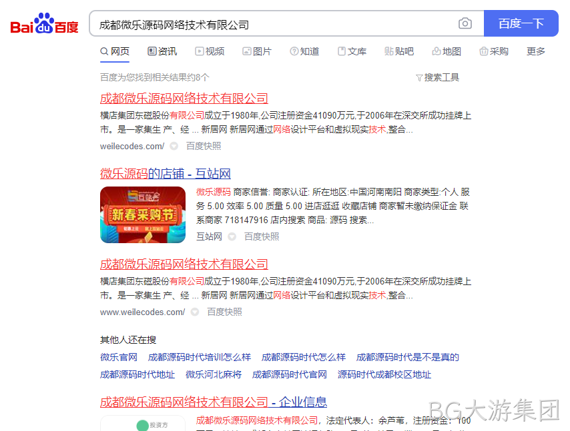The width and height of the screenshot is (570, 431).
Task: Open the 图片 tab
Action: (x=257, y=51)
